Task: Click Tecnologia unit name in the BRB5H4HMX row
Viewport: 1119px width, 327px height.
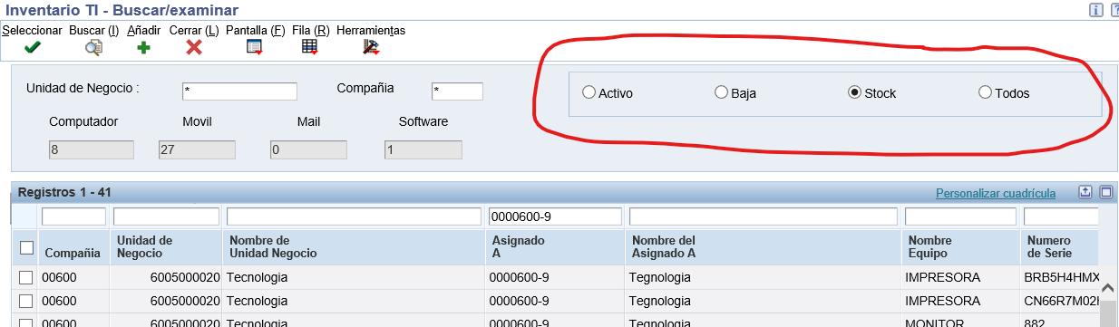Action: point(257,277)
